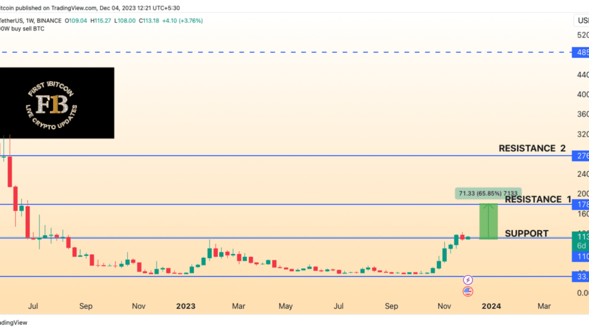Viewport: 589px width, 331px height.
Task: Open the USD currency selector top right
Action: [583, 20]
